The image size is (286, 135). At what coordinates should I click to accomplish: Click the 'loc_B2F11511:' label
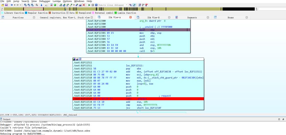135,65
